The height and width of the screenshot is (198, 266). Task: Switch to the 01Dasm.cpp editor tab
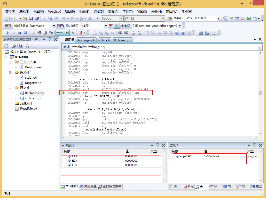122,40
